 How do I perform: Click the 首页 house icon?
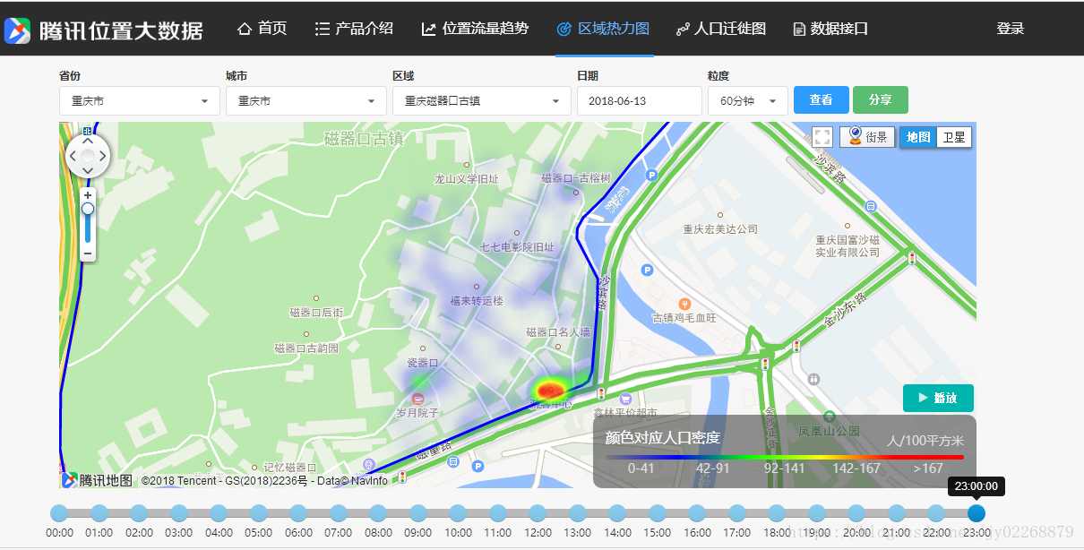coord(245,29)
